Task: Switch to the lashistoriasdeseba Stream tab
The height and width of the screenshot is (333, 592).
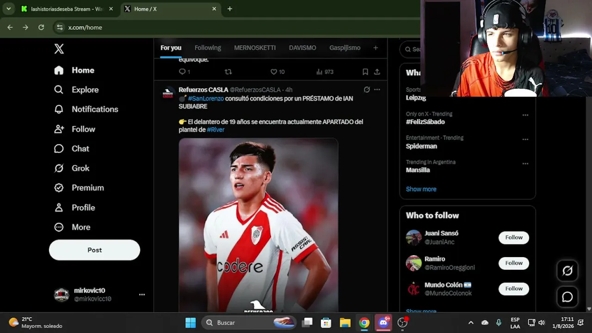Action: pos(68,9)
